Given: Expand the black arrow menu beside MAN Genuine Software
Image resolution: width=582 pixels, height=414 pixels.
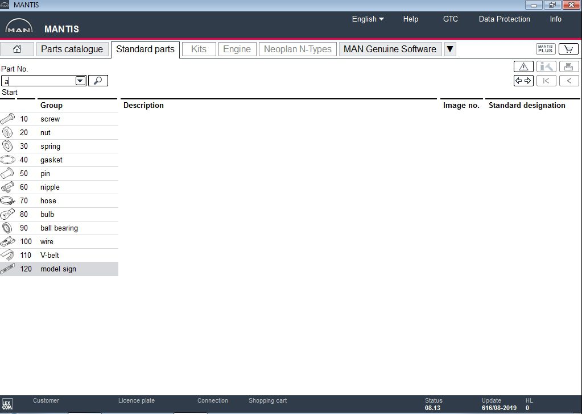Looking at the screenshot, I should [x=449, y=49].
